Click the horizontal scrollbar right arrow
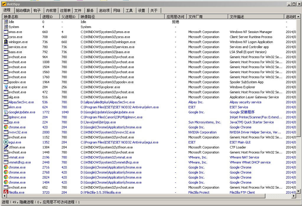The width and height of the screenshot is (302, 206). [294, 196]
